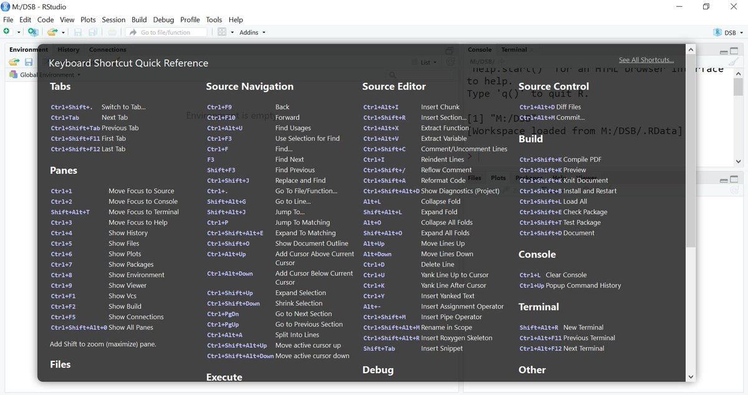The image size is (748, 395).
Task: Click the Install and Restart shortcut text
Action: click(x=590, y=191)
